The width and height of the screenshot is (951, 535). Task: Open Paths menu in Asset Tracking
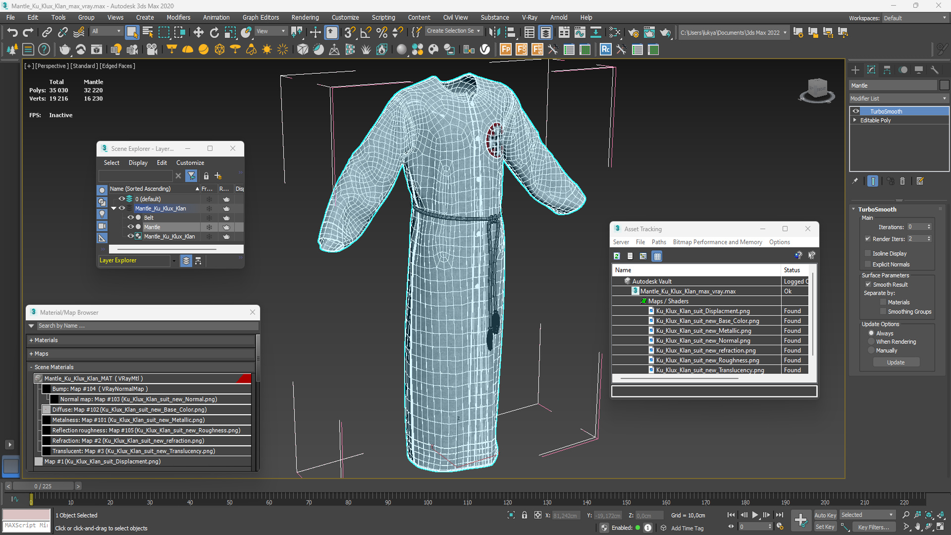pos(658,242)
